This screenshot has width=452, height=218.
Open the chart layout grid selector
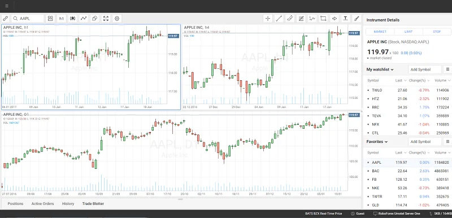tap(50, 19)
